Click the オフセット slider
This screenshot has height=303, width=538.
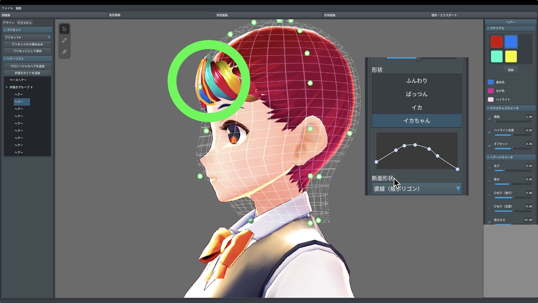(x=513, y=148)
